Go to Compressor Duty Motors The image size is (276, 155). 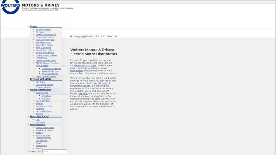(x=46, y=55)
